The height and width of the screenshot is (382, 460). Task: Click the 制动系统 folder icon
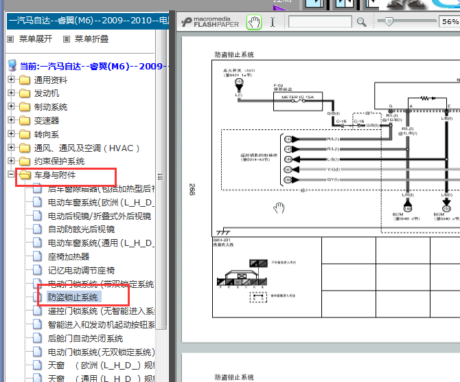pyautogui.click(x=25, y=107)
